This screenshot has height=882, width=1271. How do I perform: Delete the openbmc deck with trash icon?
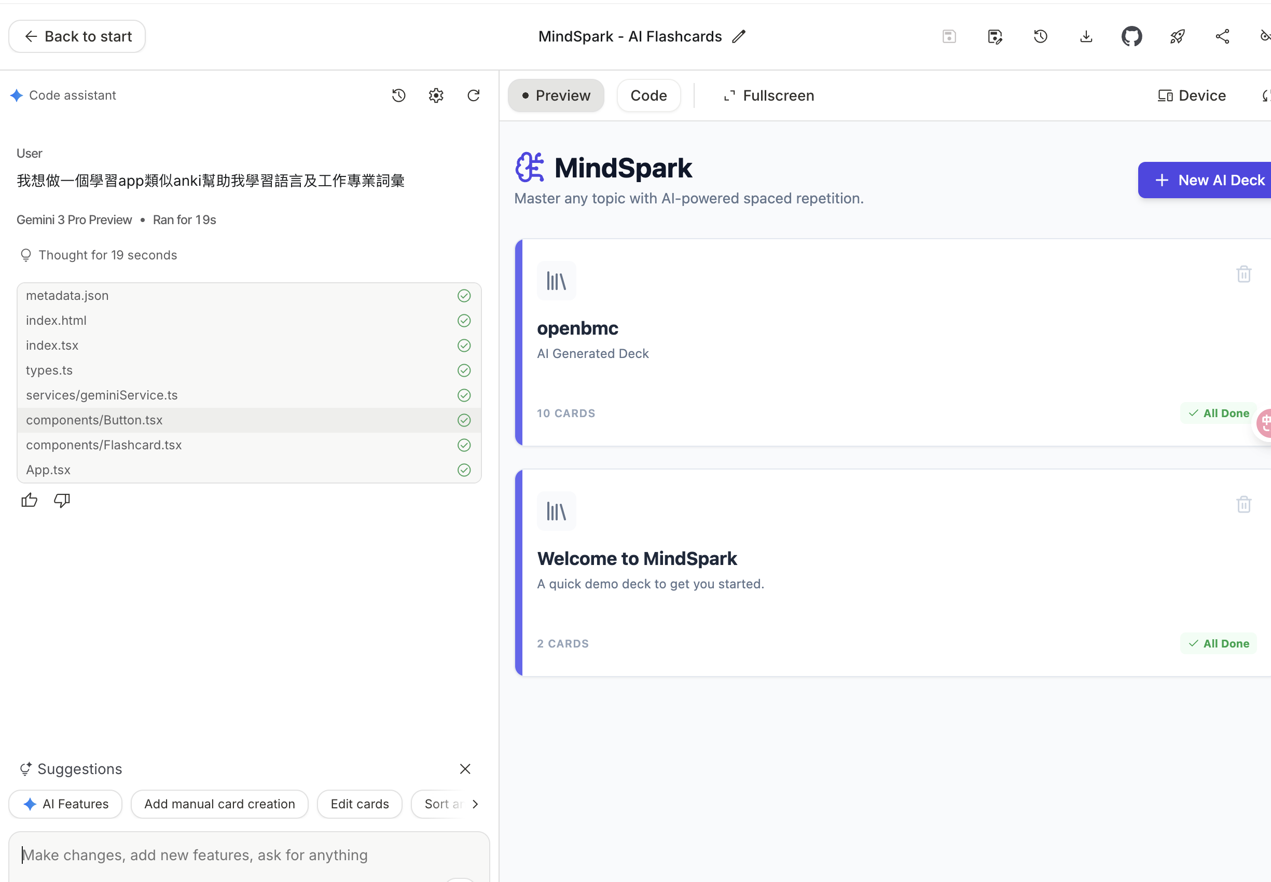pyautogui.click(x=1244, y=273)
